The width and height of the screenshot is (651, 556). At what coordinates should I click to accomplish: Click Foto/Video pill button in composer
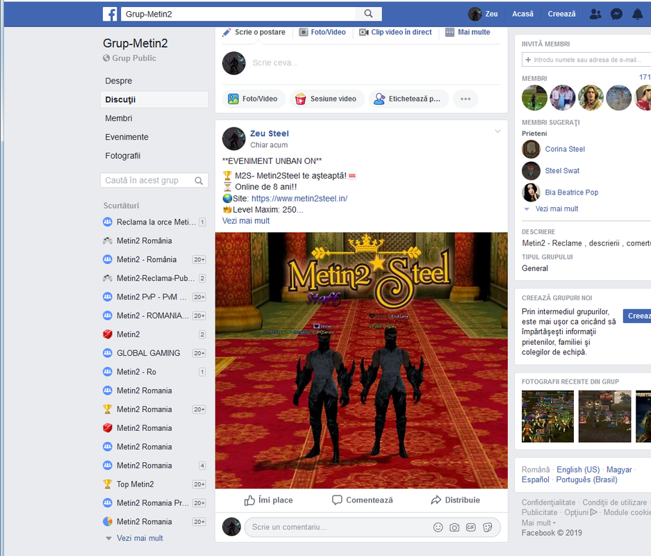(x=254, y=99)
